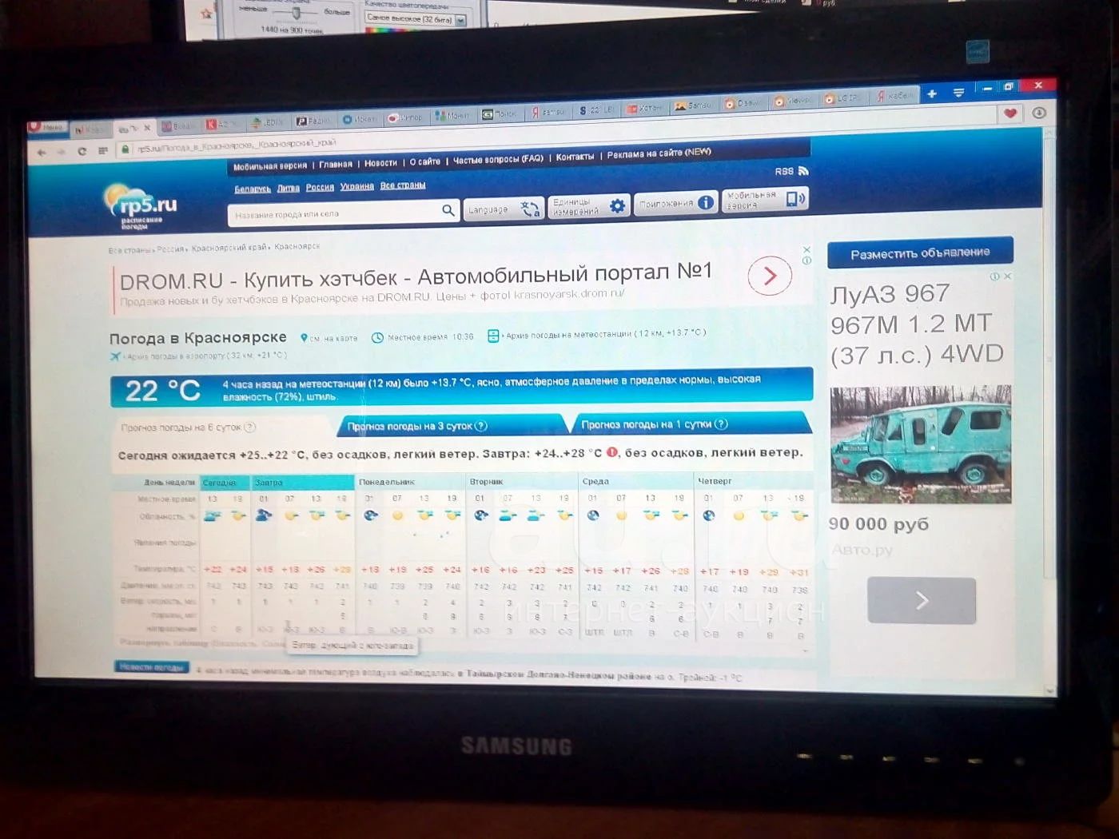
Task: Click the ЛуАЗ green car photo
Action: click(x=921, y=445)
